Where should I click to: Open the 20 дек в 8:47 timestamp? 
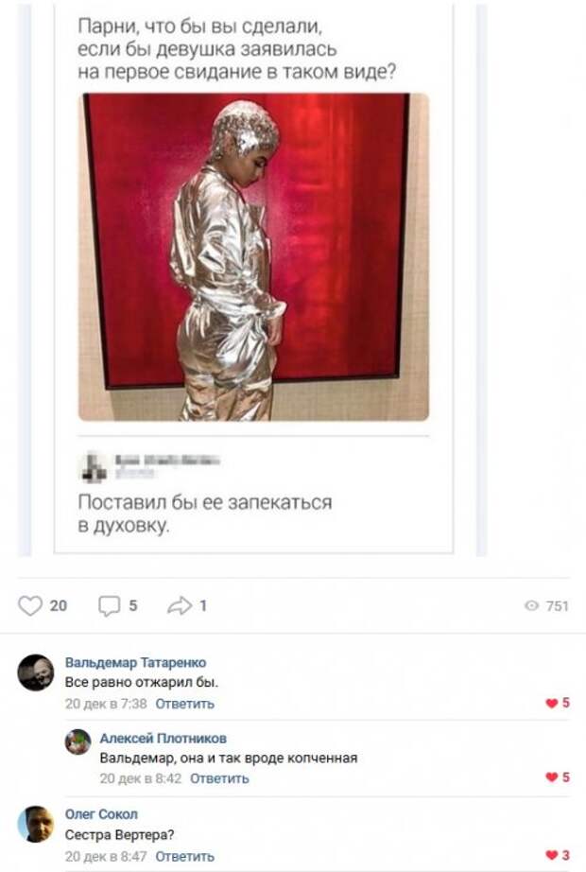pyautogui.click(x=106, y=856)
